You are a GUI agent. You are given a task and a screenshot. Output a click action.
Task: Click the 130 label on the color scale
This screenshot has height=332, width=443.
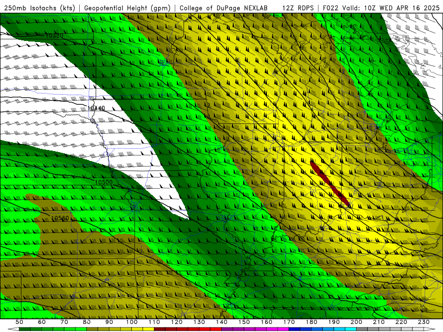pos(199,322)
